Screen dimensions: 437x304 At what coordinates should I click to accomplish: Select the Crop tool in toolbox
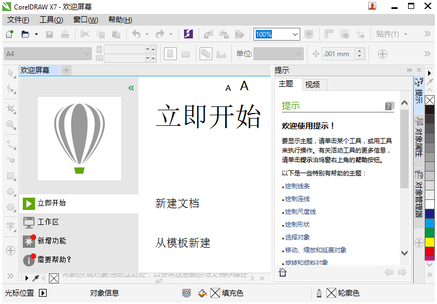pos(11,109)
